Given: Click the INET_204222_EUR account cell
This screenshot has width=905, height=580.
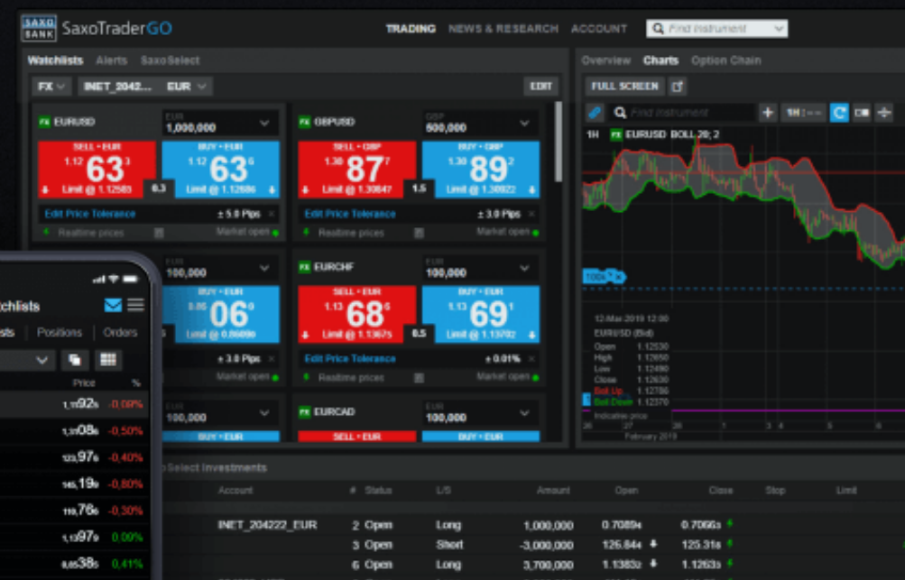Looking at the screenshot, I should pyautogui.click(x=267, y=525).
